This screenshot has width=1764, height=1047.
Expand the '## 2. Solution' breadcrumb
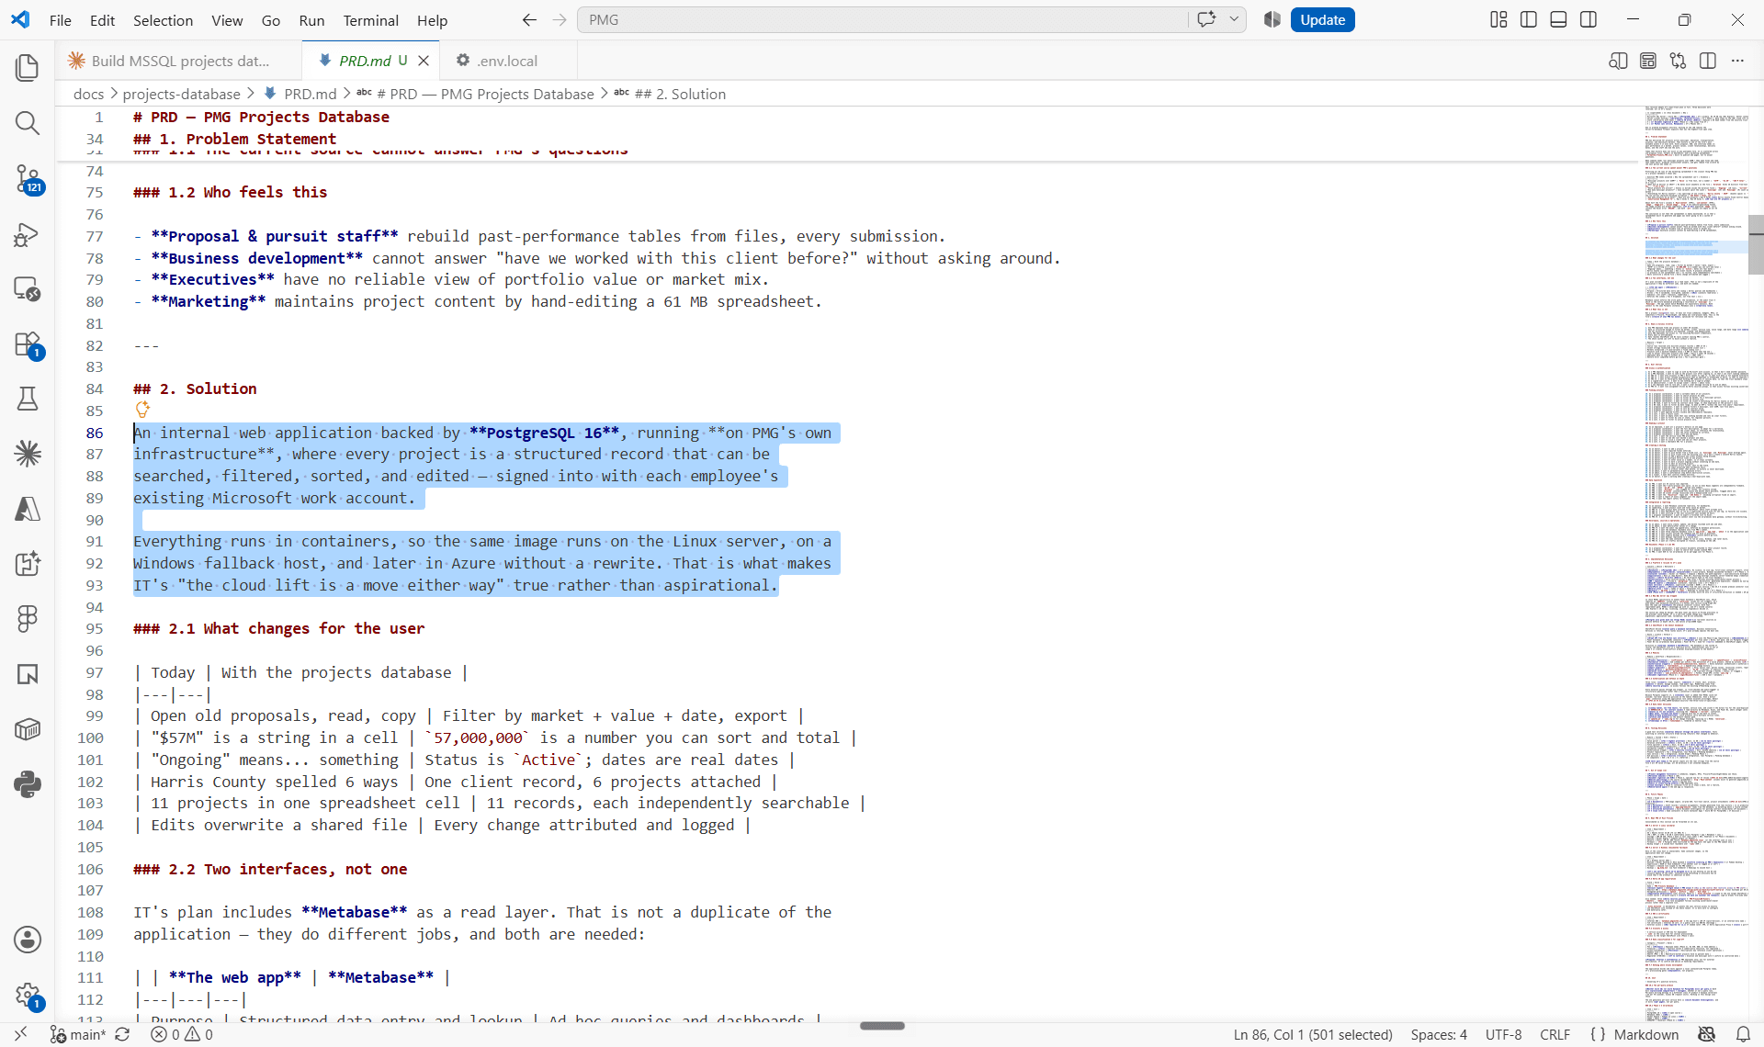(679, 94)
